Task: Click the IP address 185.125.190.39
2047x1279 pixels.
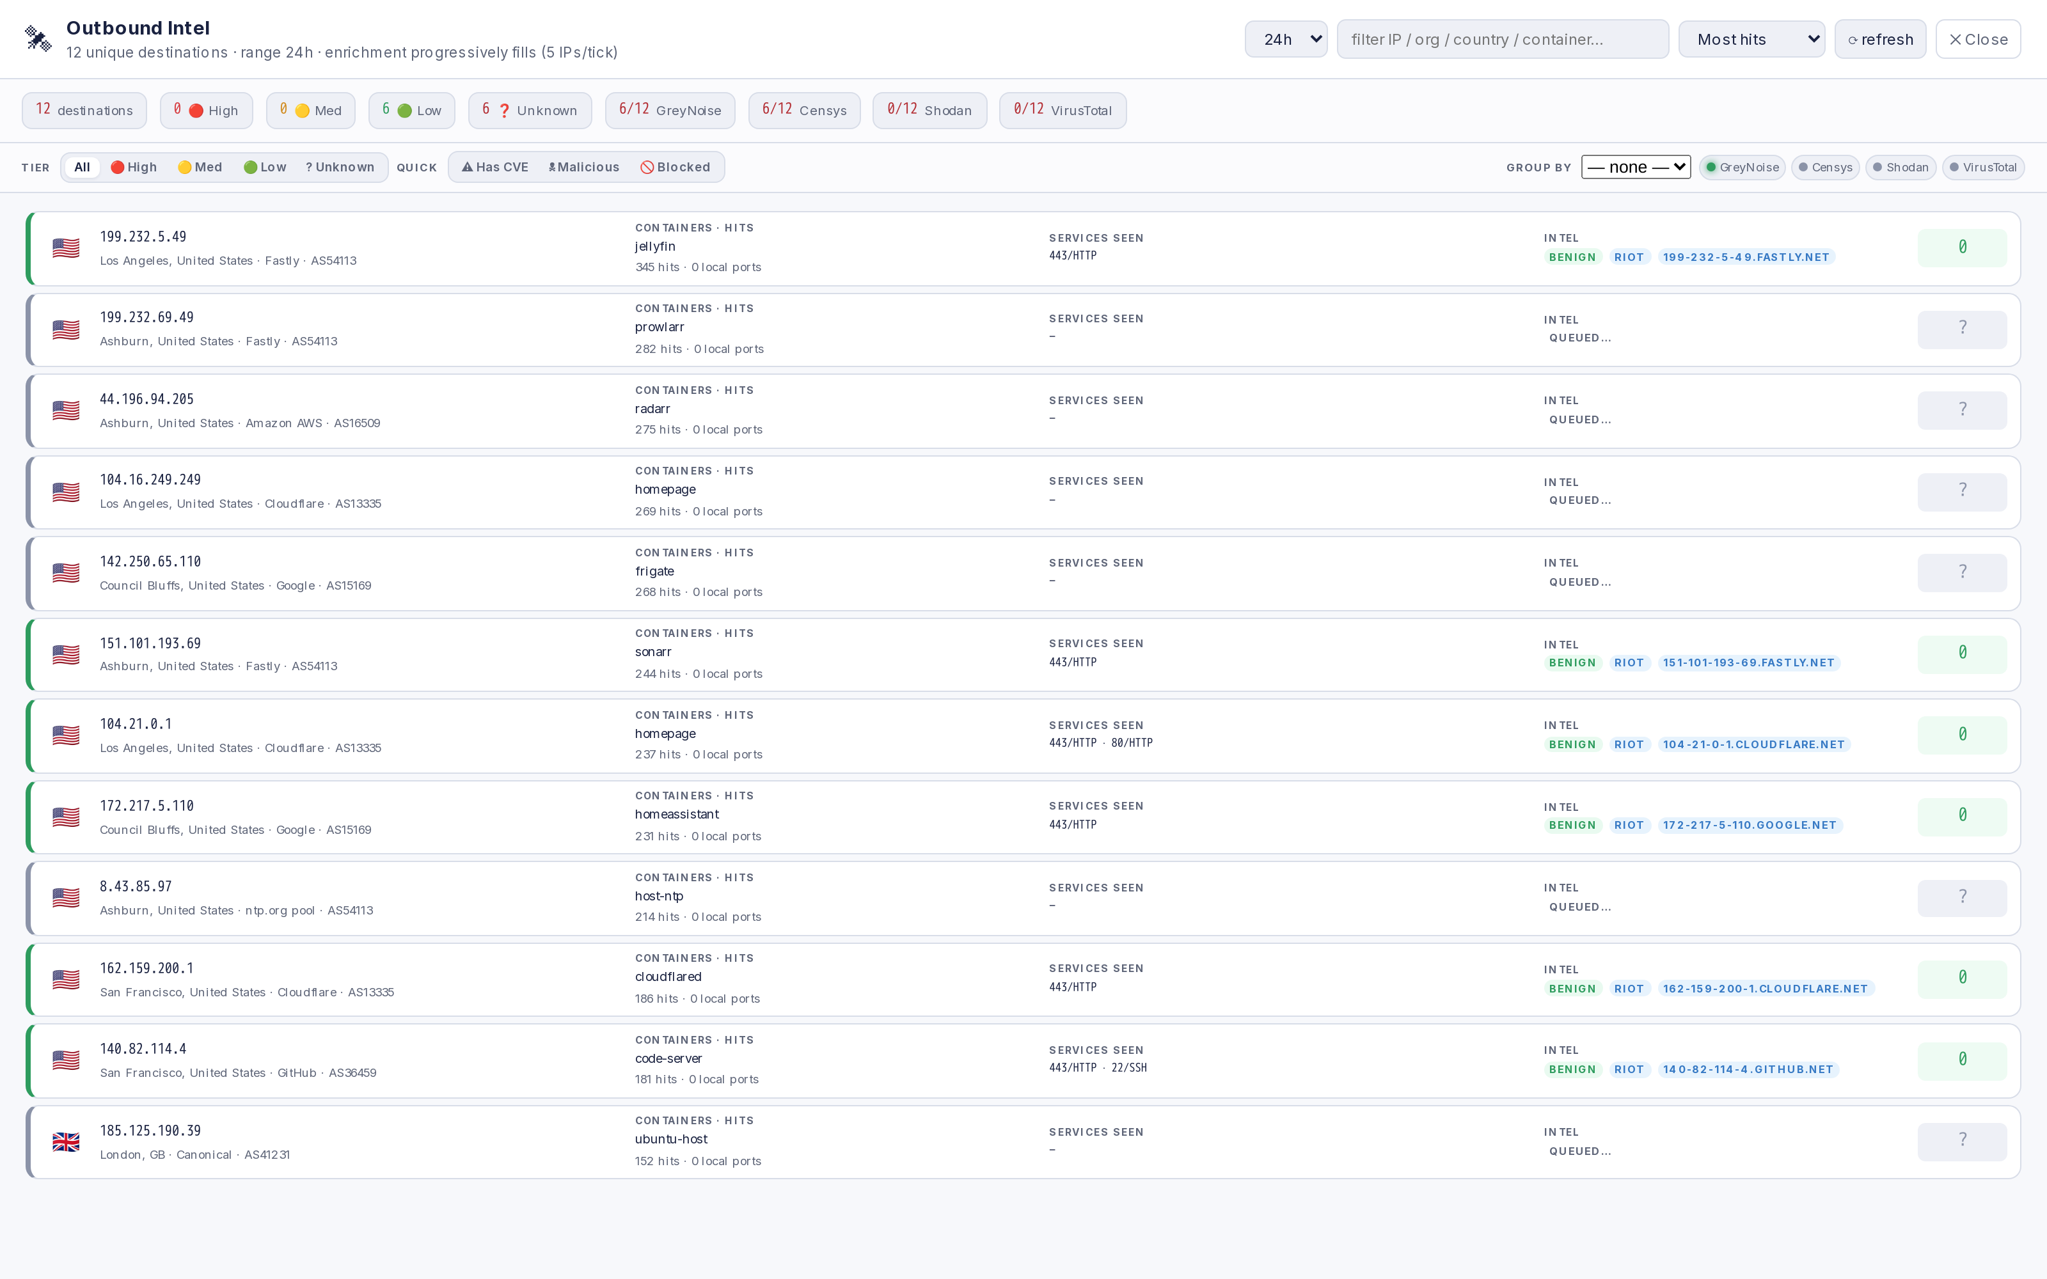Action: tap(150, 1130)
